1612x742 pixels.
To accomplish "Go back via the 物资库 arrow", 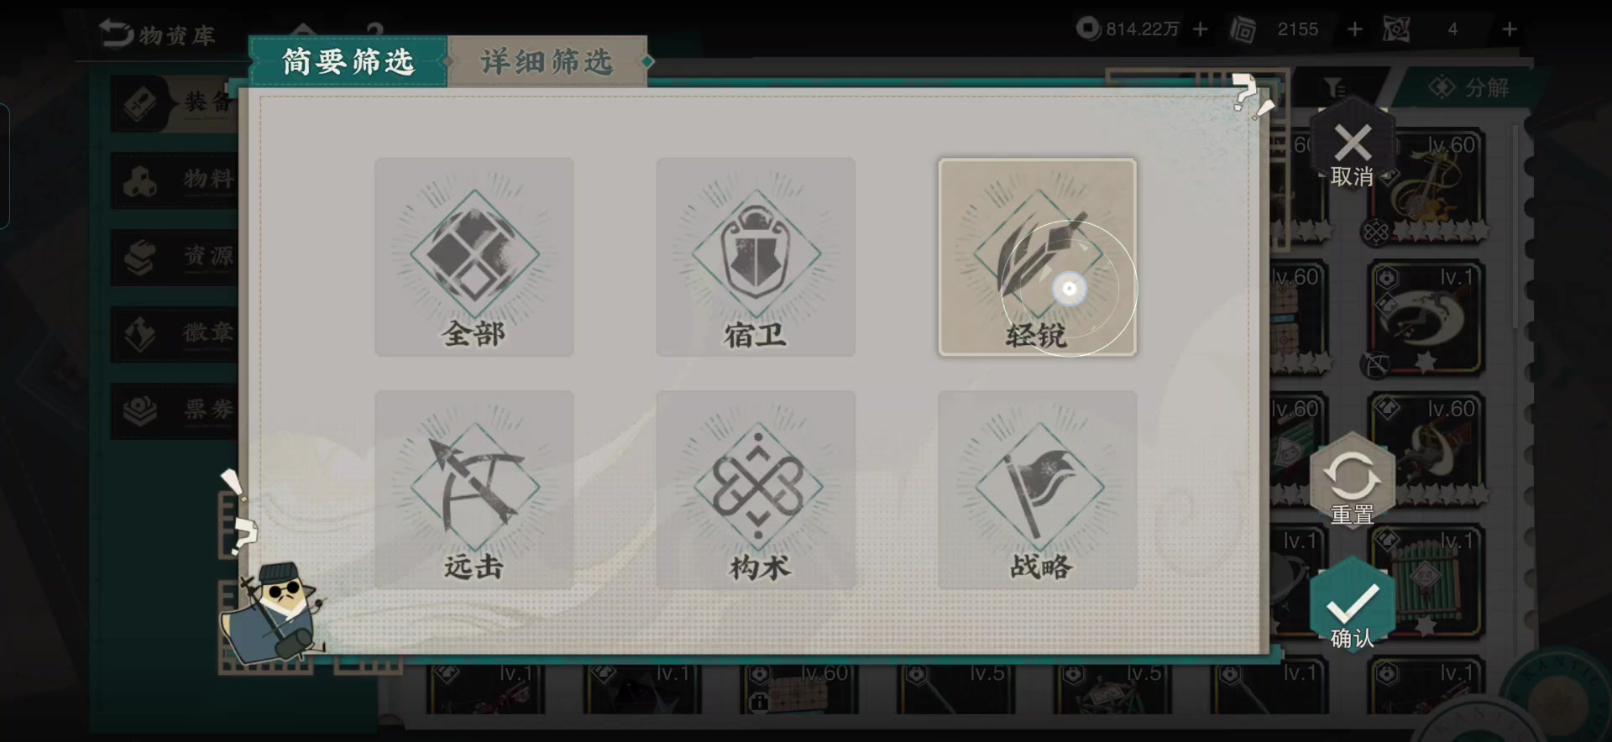I will (x=157, y=34).
